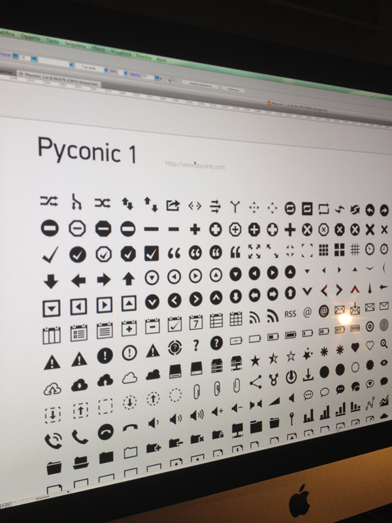Screen dimensions: 392x523
Task: Open the Effetto menu
Action: point(99,48)
